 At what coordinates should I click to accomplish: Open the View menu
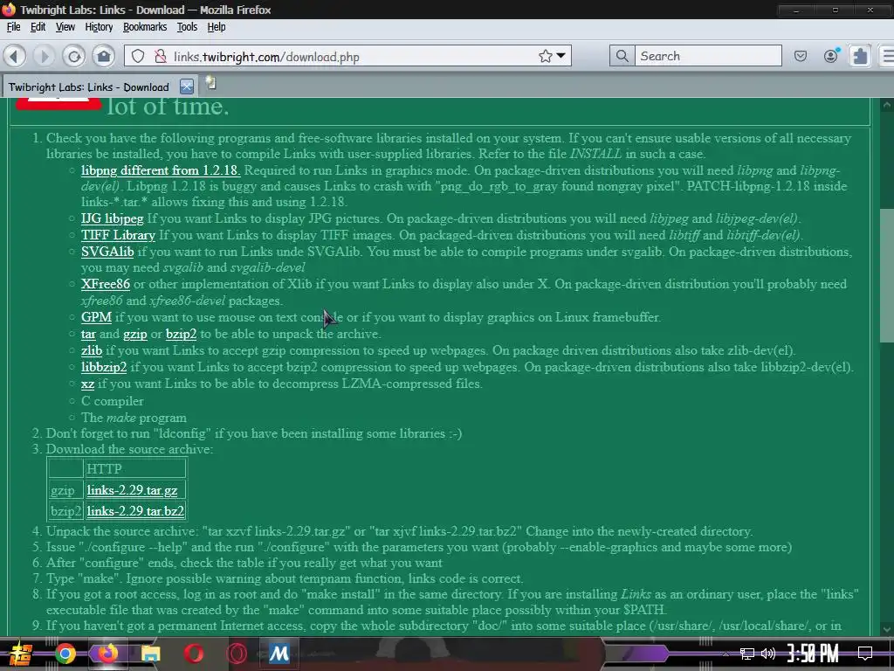coord(65,27)
